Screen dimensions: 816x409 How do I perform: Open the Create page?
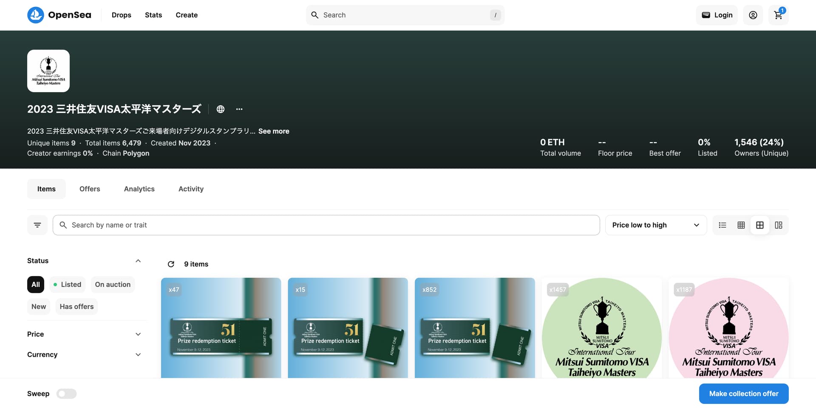pyautogui.click(x=187, y=15)
